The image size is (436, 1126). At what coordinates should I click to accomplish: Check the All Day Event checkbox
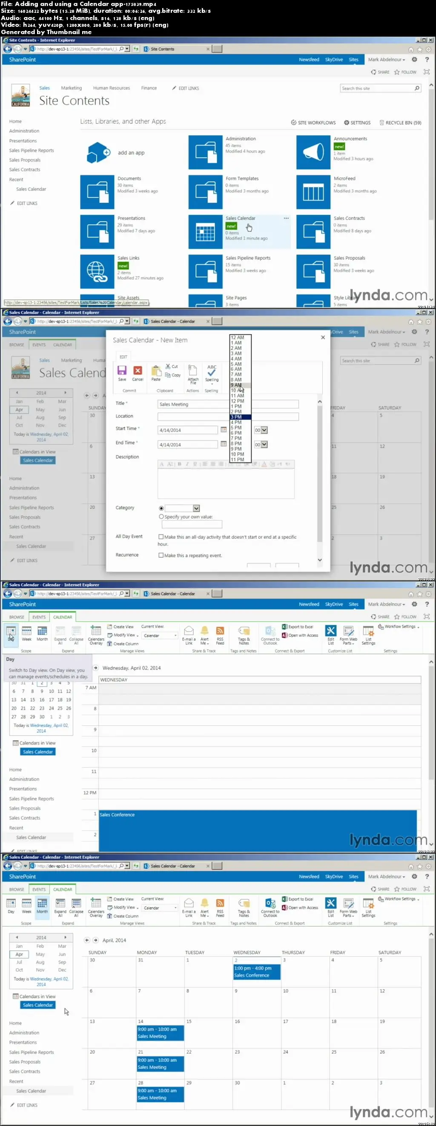point(161,537)
